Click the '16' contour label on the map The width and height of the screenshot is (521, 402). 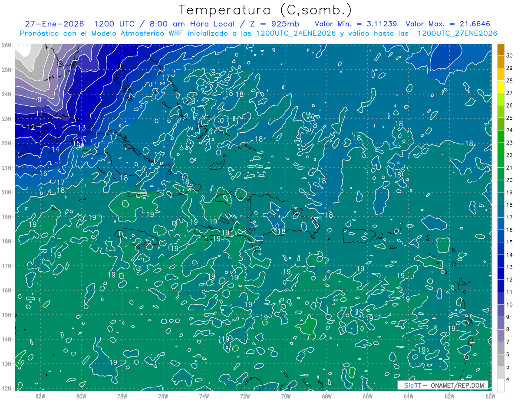pos(43,173)
